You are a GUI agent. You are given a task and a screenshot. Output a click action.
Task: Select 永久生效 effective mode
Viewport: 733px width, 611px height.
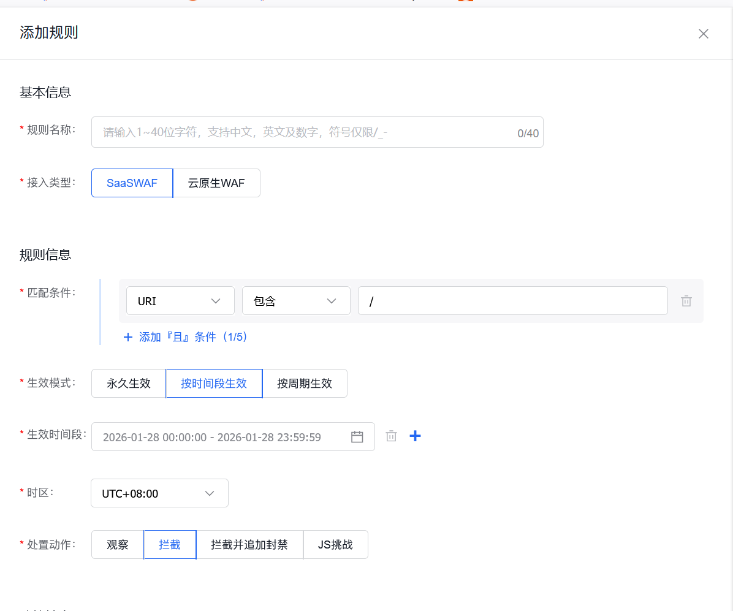pos(128,383)
